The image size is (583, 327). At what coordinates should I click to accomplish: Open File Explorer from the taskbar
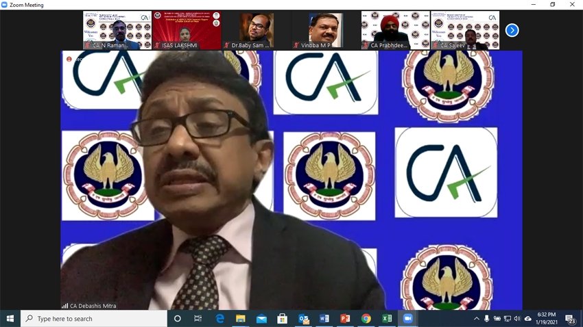[x=240, y=319]
